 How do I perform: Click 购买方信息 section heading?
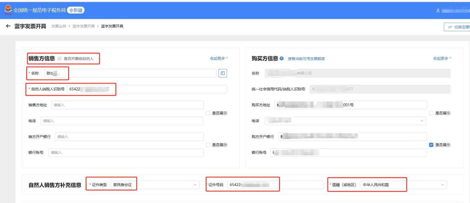(265, 59)
